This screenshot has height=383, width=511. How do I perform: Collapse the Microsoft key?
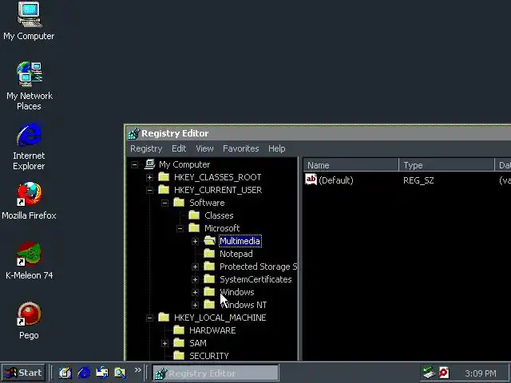180,228
